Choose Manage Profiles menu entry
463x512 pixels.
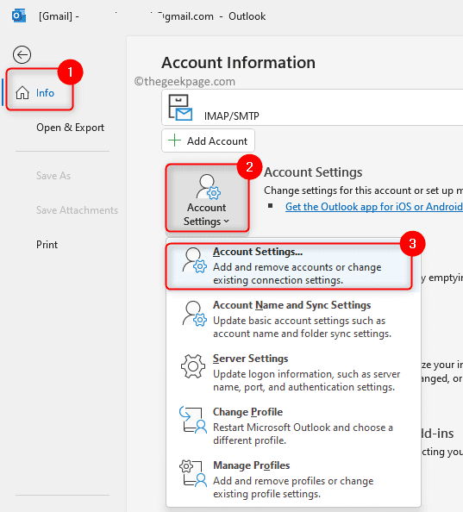point(293,479)
